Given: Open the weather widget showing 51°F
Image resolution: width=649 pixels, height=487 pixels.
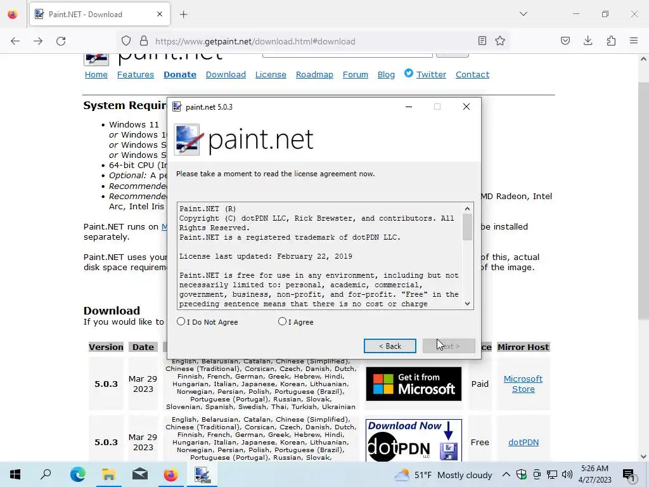Looking at the screenshot, I should pos(443,475).
